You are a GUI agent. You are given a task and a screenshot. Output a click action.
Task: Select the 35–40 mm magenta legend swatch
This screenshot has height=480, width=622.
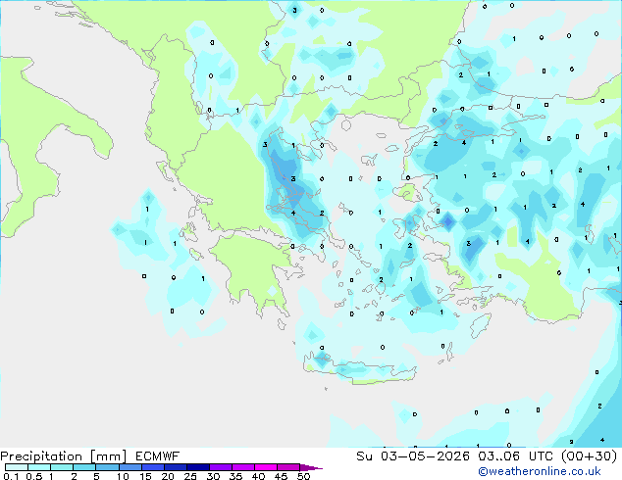[x=243, y=467]
